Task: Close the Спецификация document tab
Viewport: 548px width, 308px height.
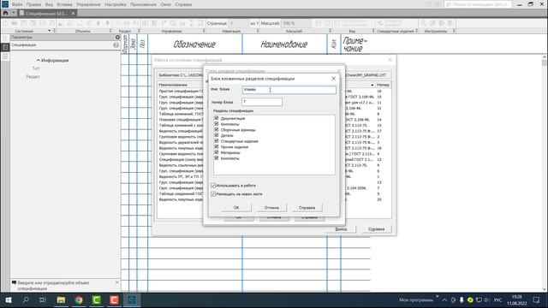Action: [73, 14]
